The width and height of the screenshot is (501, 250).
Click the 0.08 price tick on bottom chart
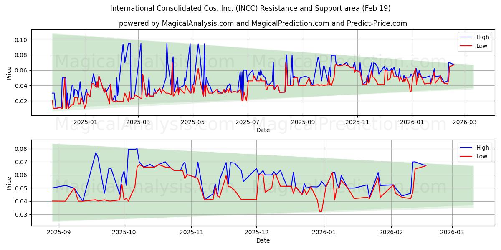pos(21,149)
